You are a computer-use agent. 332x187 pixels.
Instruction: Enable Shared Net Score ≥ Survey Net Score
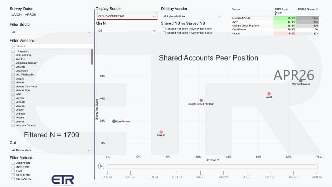[x=164, y=29]
